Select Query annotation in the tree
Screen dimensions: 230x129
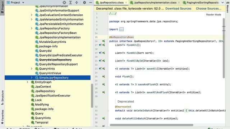coord(39,113)
